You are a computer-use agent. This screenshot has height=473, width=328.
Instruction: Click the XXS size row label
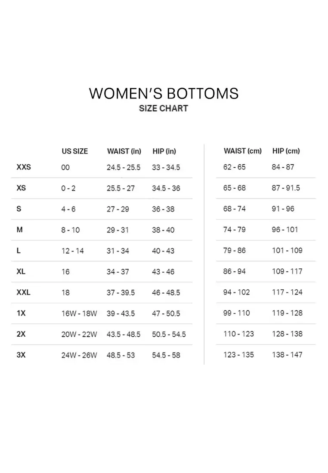point(24,167)
